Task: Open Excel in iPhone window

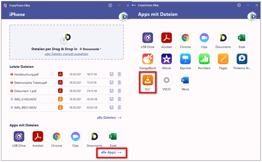Action: click(x=113, y=137)
